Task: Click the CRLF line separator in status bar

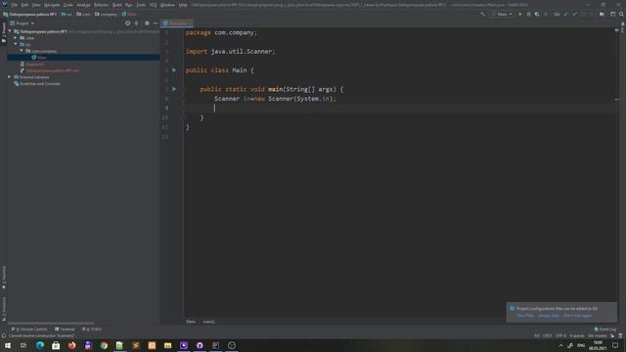Action: pyautogui.click(x=548, y=335)
